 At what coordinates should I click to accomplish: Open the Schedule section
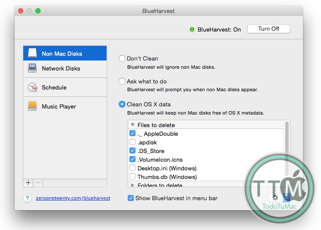click(65, 87)
